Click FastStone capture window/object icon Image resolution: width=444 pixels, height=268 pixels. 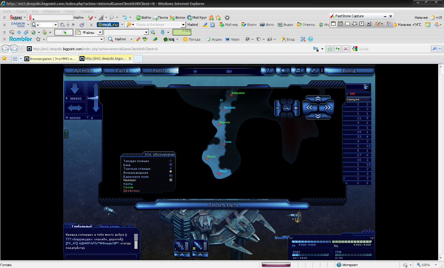340,24
